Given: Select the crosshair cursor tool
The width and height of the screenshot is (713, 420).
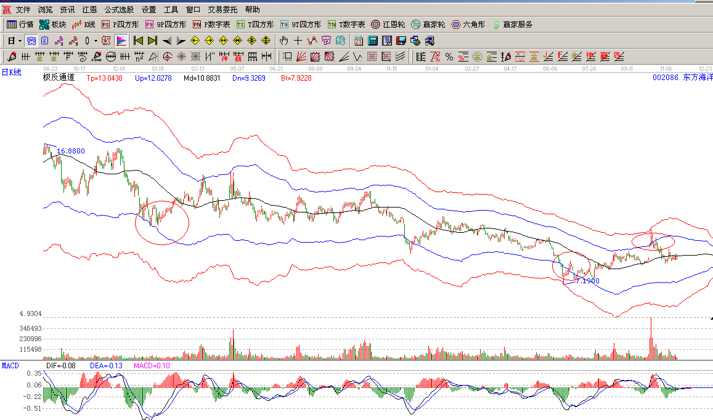Looking at the screenshot, I should coord(298,41).
